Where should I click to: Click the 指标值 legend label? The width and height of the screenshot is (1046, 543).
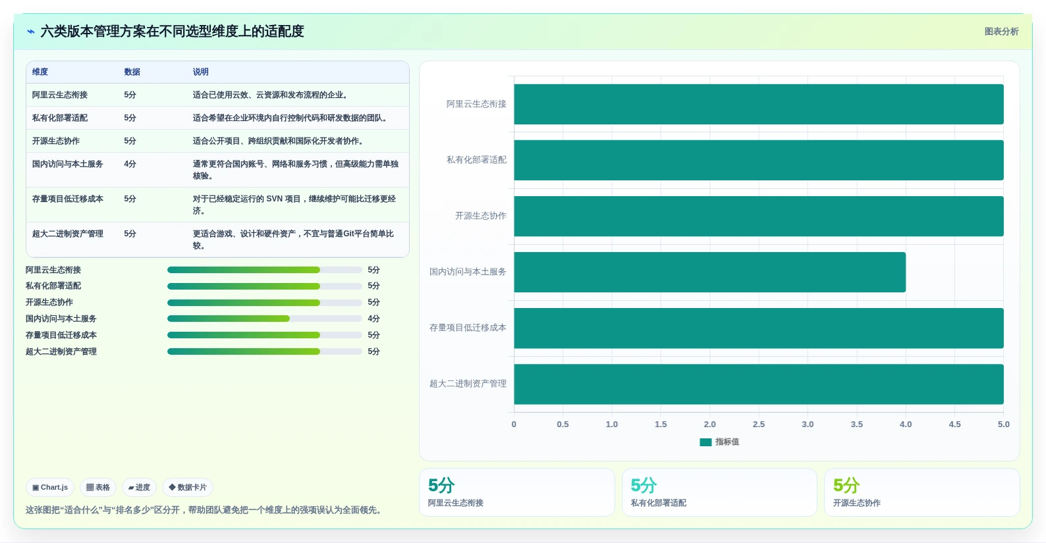coord(727,442)
